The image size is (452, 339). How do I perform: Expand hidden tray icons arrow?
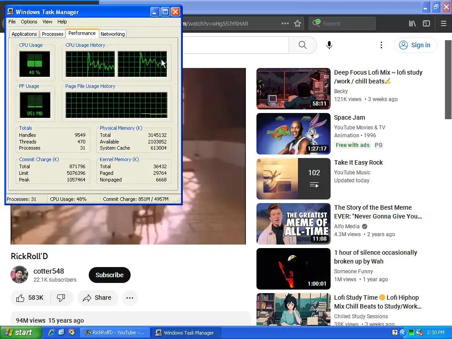coord(403,333)
